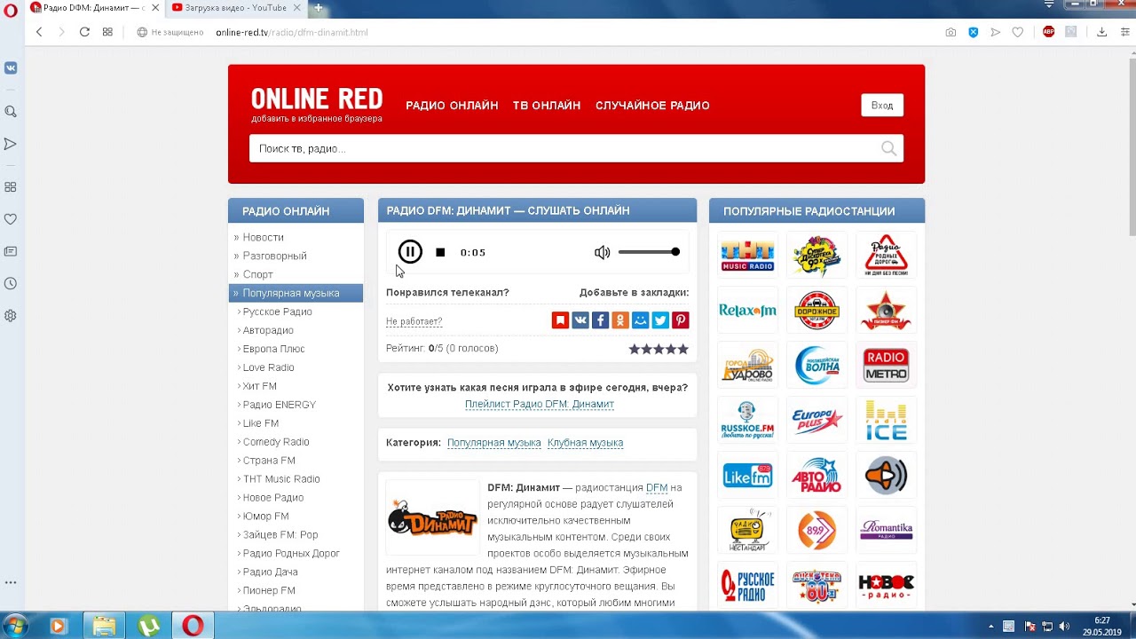The image size is (1136, 639).
Task: Add to bookmarks with the red bookmark icon
Action: click(x=560, y=320)
